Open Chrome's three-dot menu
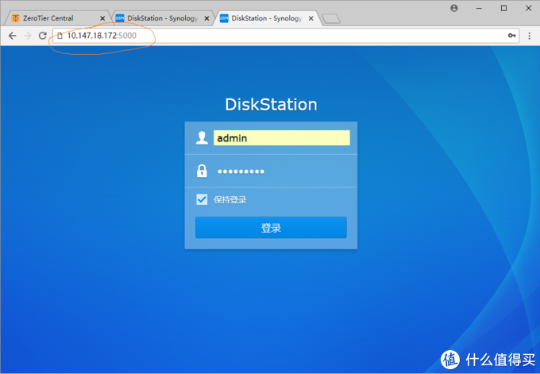 (530, 36)
